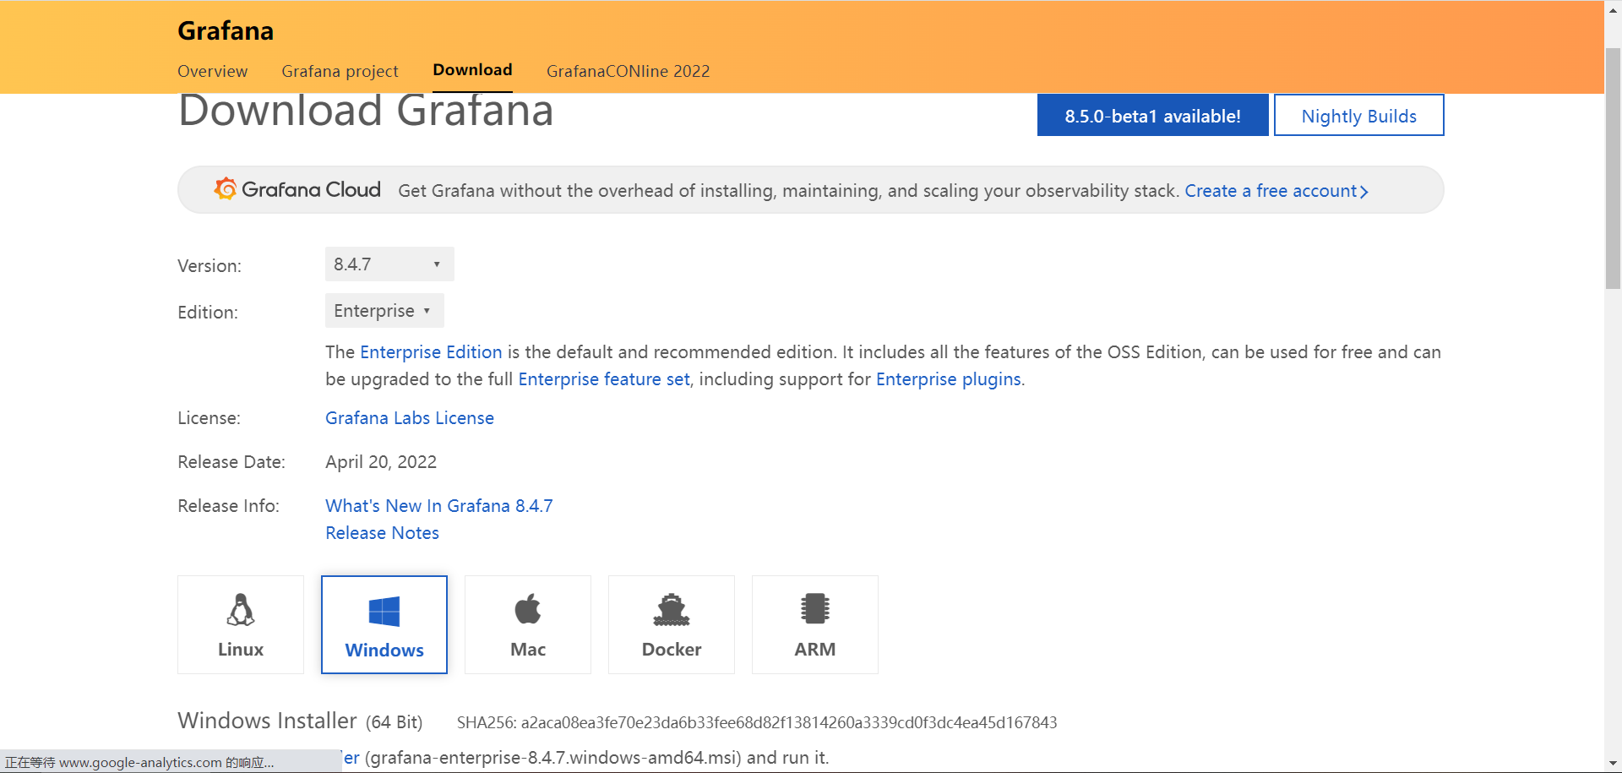The width and height of the screenshot is (1622, 773).
Task: Open the Grafana project tab
Action: coord(340,71)
